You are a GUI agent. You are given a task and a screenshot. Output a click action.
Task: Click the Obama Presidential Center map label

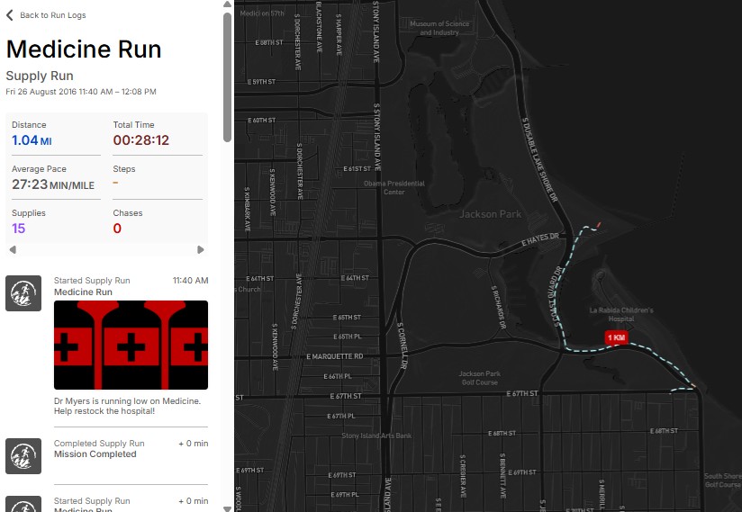(x=394, y=188)
